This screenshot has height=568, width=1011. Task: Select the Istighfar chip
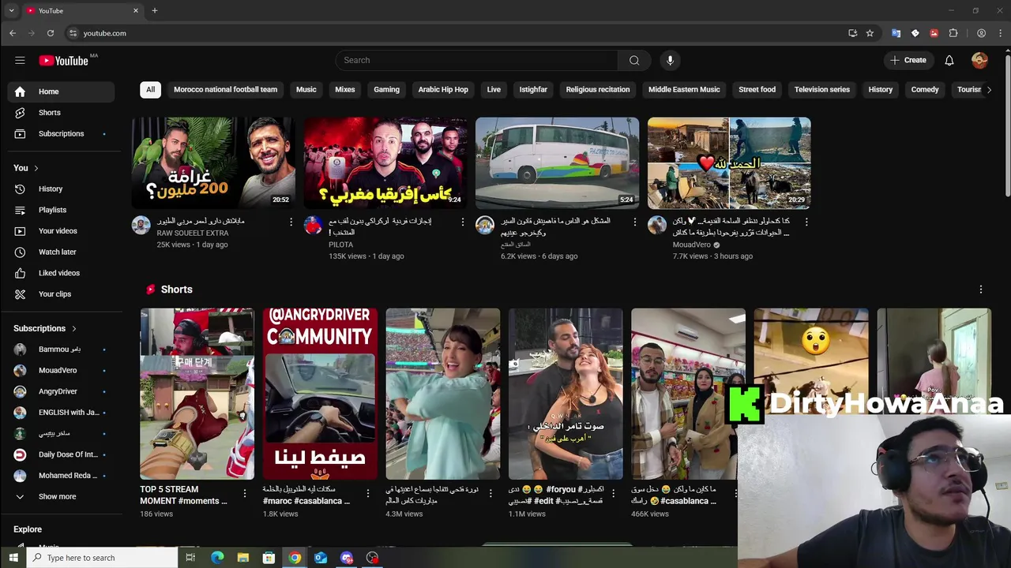pyautogui.click(x=533, y=90)
